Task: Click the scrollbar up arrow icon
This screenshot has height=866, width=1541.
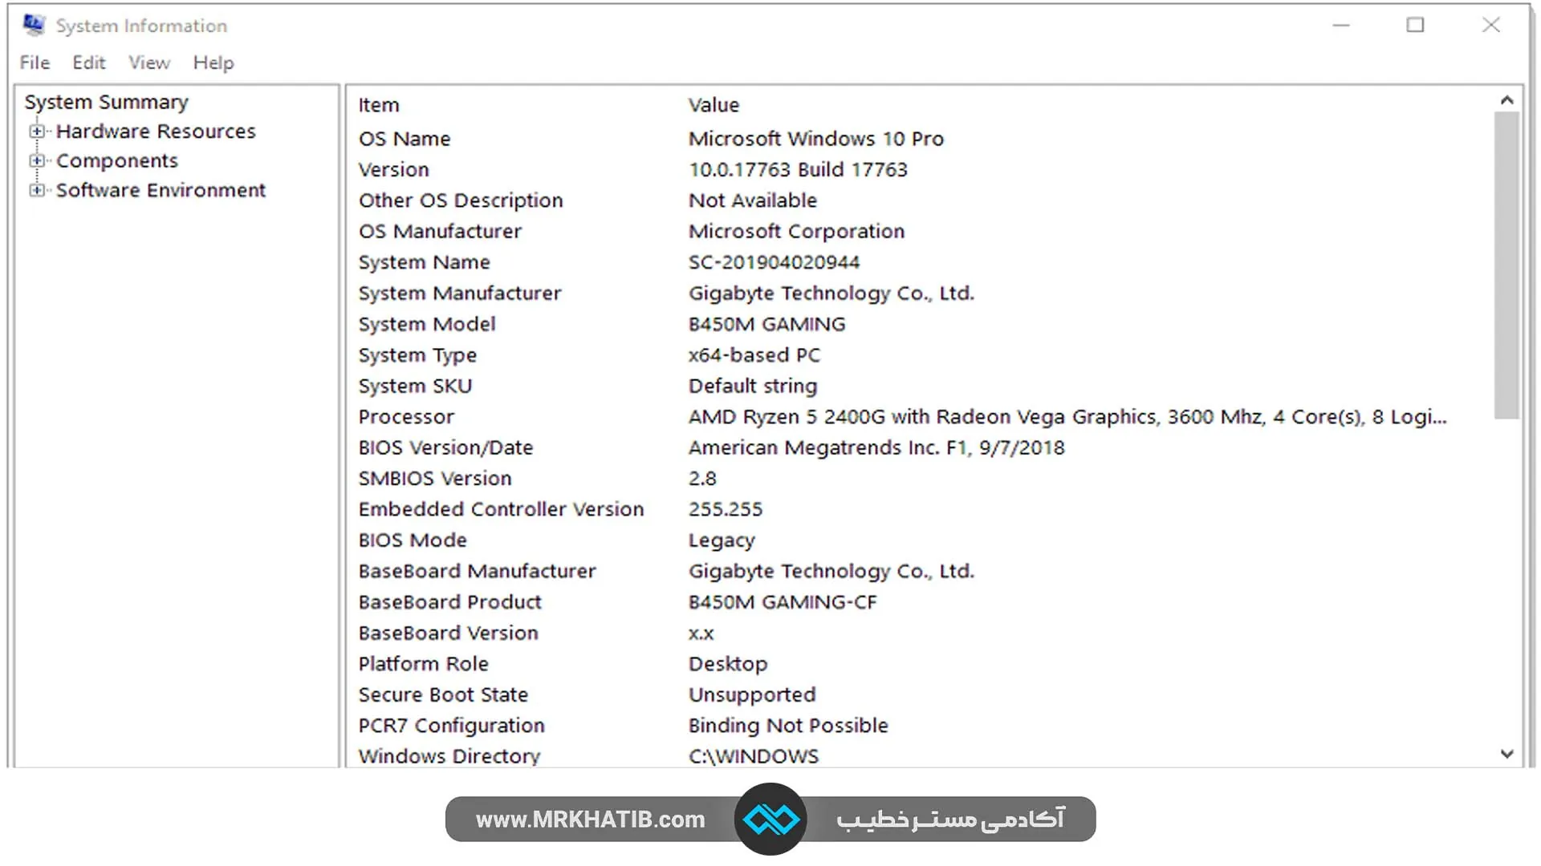Action: point(1507,99)
